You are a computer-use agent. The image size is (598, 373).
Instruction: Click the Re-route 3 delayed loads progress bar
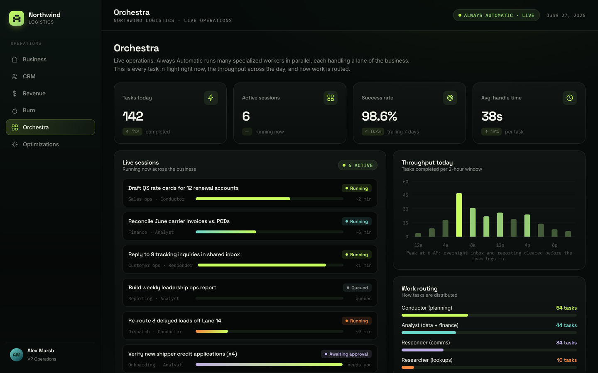tap(270, 332)
